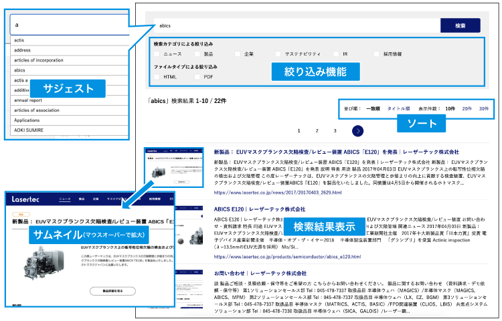The height and width of the screenshot is (321, 502).
Task: Open ニュース in the enlarged preview navigation
Action: 65,199
